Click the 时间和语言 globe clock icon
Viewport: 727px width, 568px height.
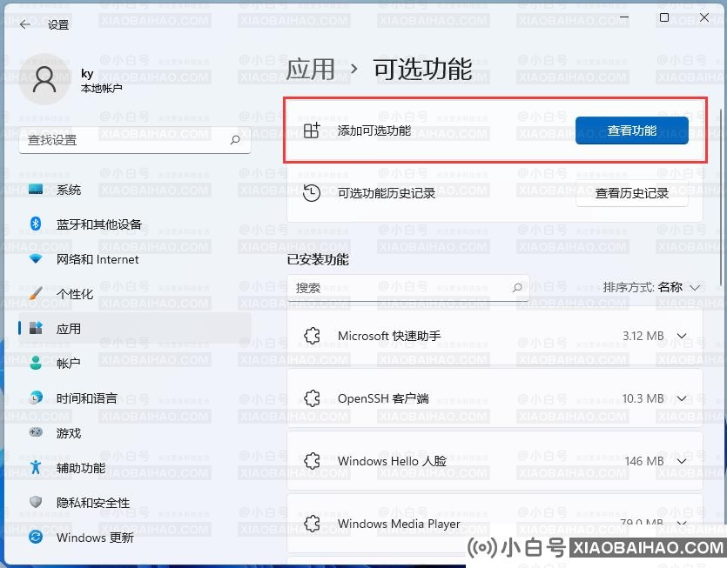36,398
